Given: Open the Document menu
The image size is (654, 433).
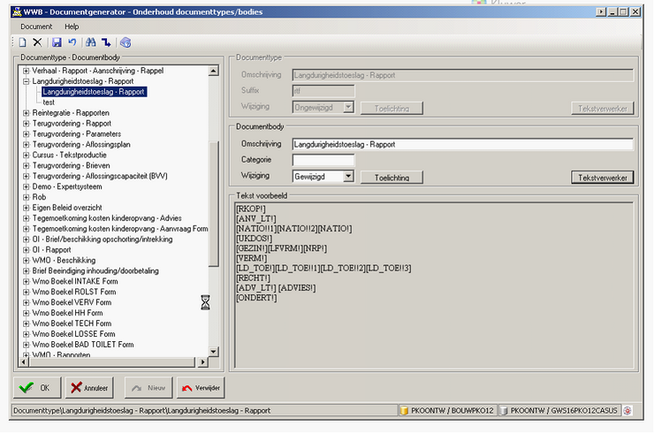Looking at the screenshot, I should (36, 27).
